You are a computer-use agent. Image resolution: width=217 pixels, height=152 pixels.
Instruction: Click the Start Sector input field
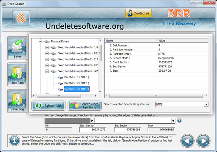click(93, 130)
